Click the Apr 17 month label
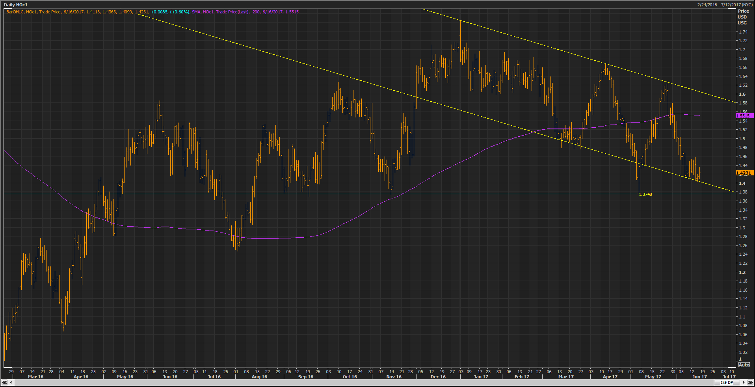755x387 pixels. click(x=610, y=377)
